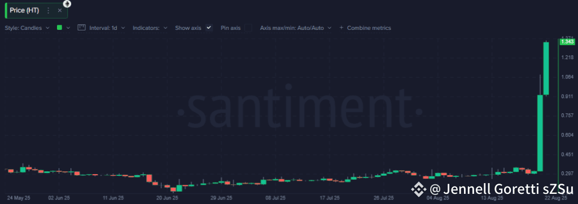Viewport: 578px width, 204px height.
Task: Click the Binance logo in the watermark
Action: click(x=419, y=189)
